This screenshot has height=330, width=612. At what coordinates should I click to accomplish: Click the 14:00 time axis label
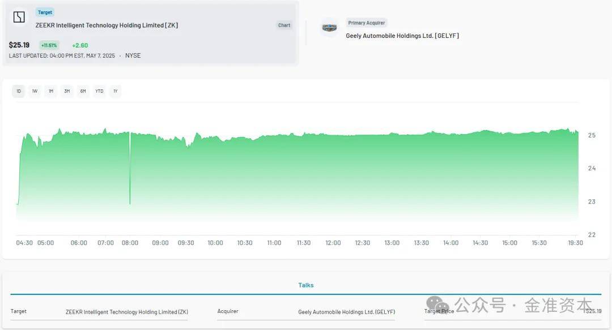(451, 243)
